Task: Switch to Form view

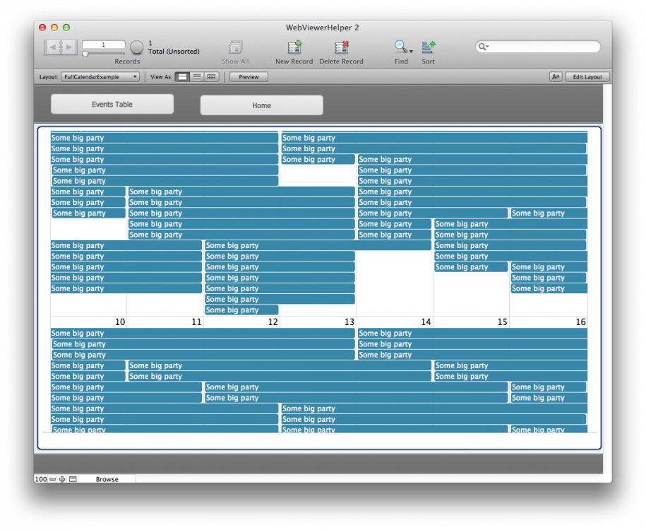Action: click(182, 77)
